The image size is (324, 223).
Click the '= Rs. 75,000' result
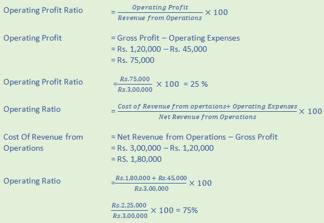pyautogui.click(x=133, y=60)
